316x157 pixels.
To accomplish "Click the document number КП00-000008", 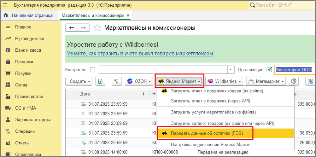I will point(165,152).
